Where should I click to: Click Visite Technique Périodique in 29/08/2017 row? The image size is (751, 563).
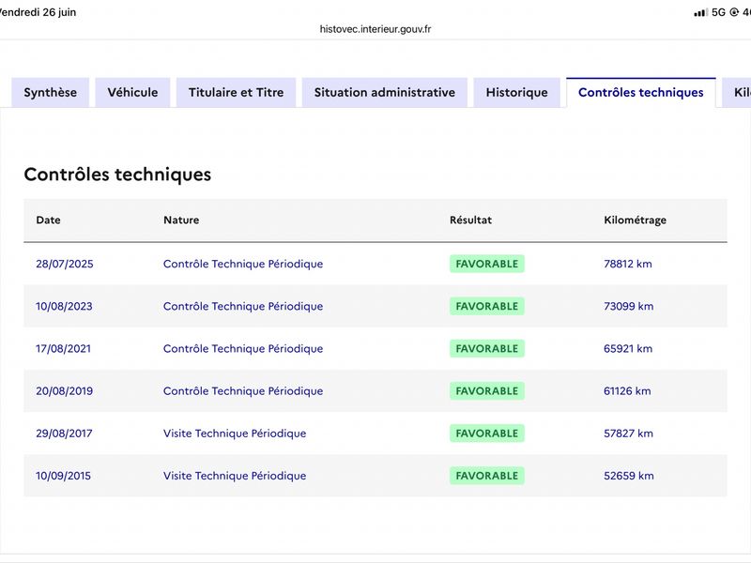coord(235,434)
